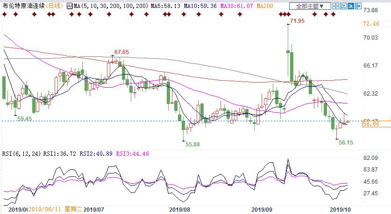Click the 55.88 low price label
Image resolution: width=391 pixels, height=214 pixels.
pos(192,145)
